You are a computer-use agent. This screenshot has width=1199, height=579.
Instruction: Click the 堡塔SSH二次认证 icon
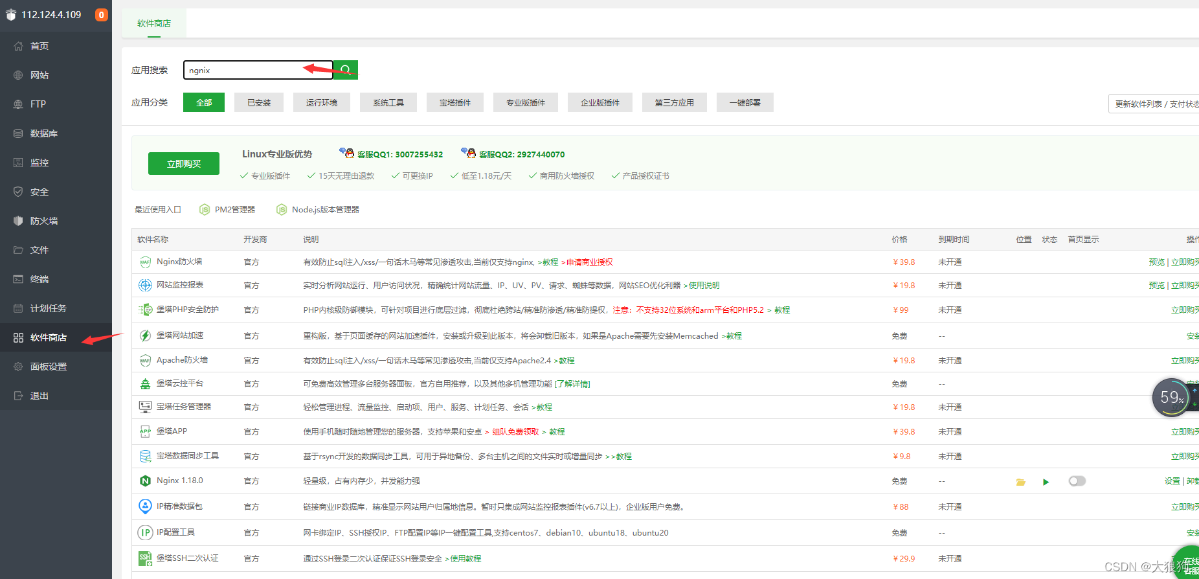click(x=145, y=558)
